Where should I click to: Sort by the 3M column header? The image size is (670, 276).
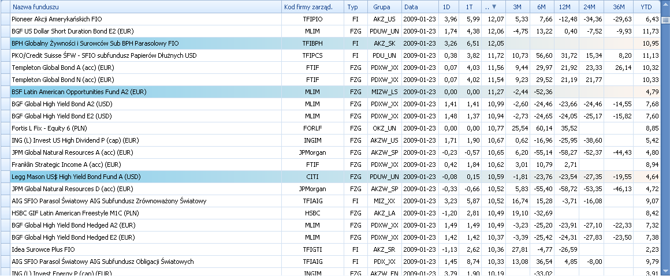point(518,7)
